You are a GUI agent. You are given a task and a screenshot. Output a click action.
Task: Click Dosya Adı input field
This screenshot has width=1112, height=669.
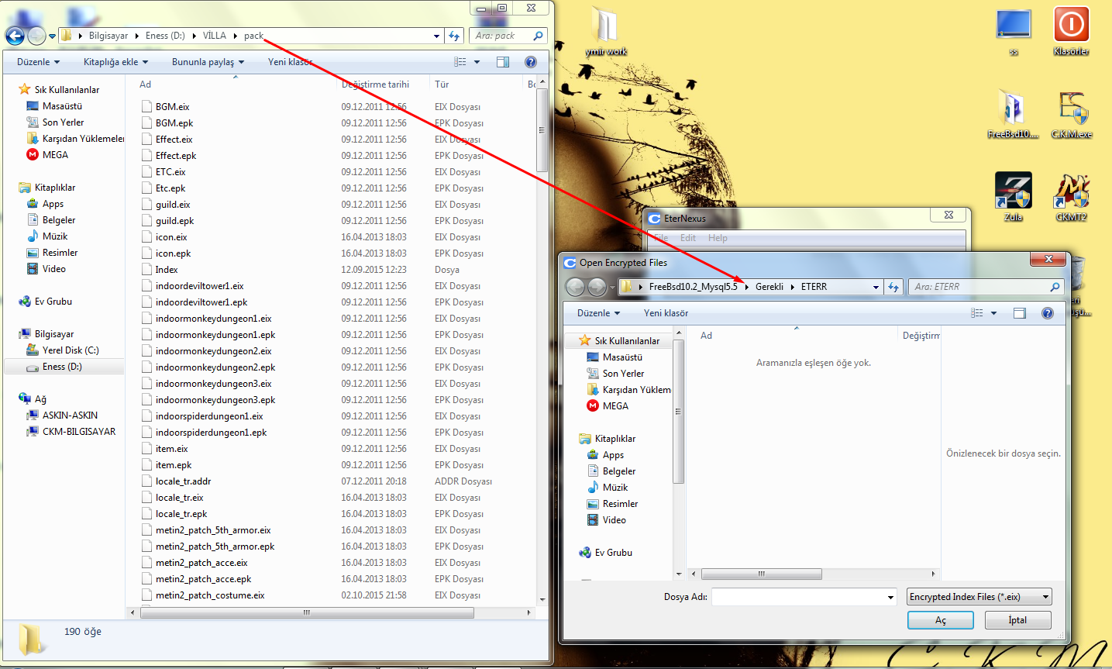point(798,597)
